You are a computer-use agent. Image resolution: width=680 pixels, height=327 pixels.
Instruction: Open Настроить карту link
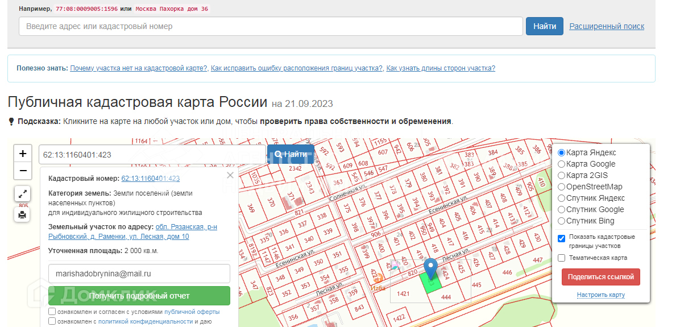600,295
